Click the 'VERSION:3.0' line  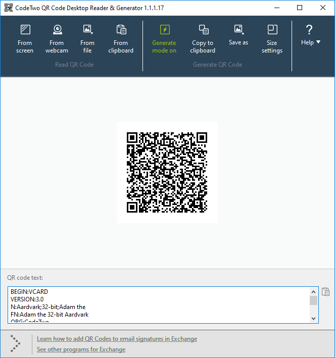coord(27,299)
